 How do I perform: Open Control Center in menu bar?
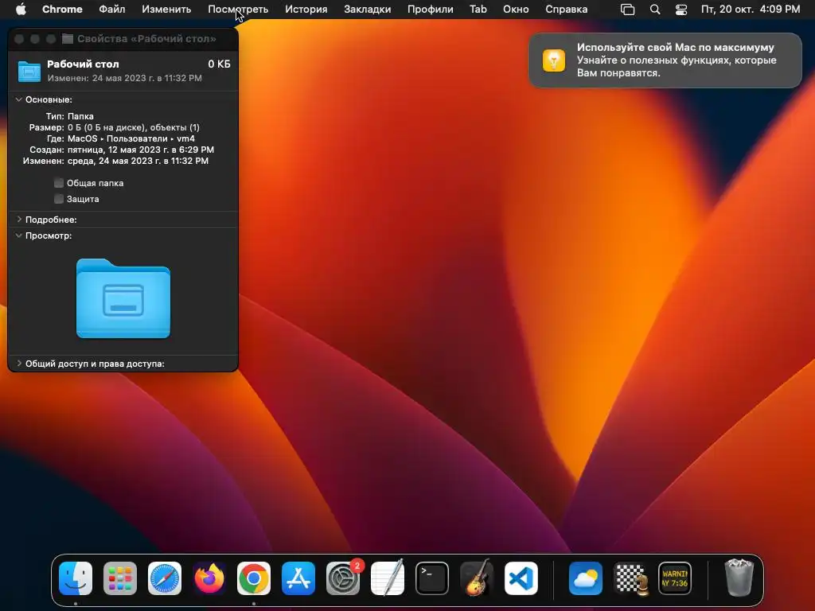pos(681,10)
